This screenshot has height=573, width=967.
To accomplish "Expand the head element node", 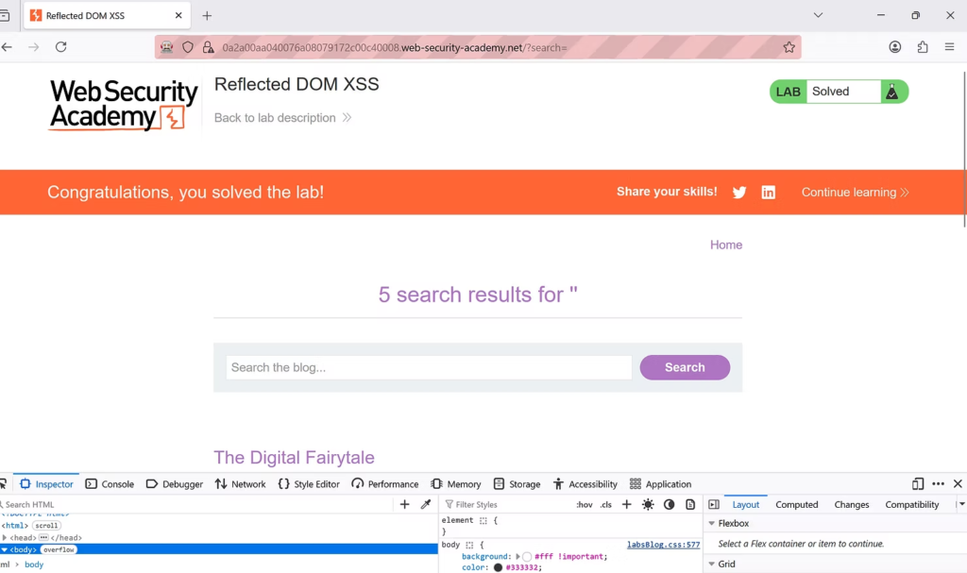I will coord(5,538).
